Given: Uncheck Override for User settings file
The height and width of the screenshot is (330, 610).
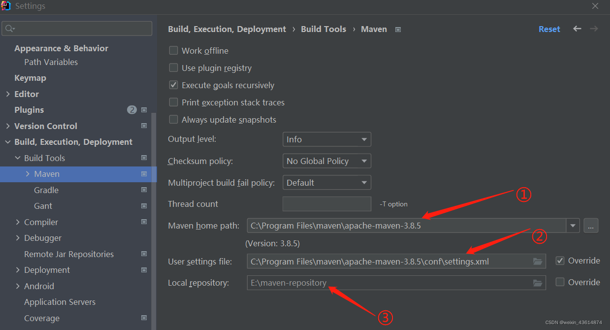Looking at the screenshot, I should tap(560, 261).
